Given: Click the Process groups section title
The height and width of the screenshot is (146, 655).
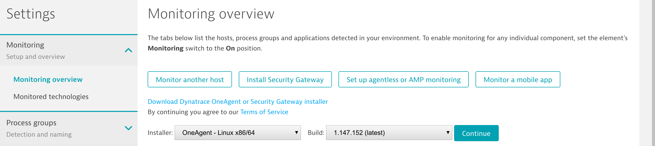Looking at the screenshot, I should pyautogui.click(x=31, y=123).
